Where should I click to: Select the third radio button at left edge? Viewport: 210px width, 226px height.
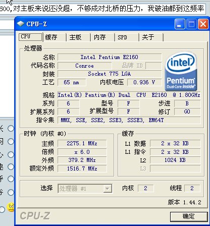(11, 154)
